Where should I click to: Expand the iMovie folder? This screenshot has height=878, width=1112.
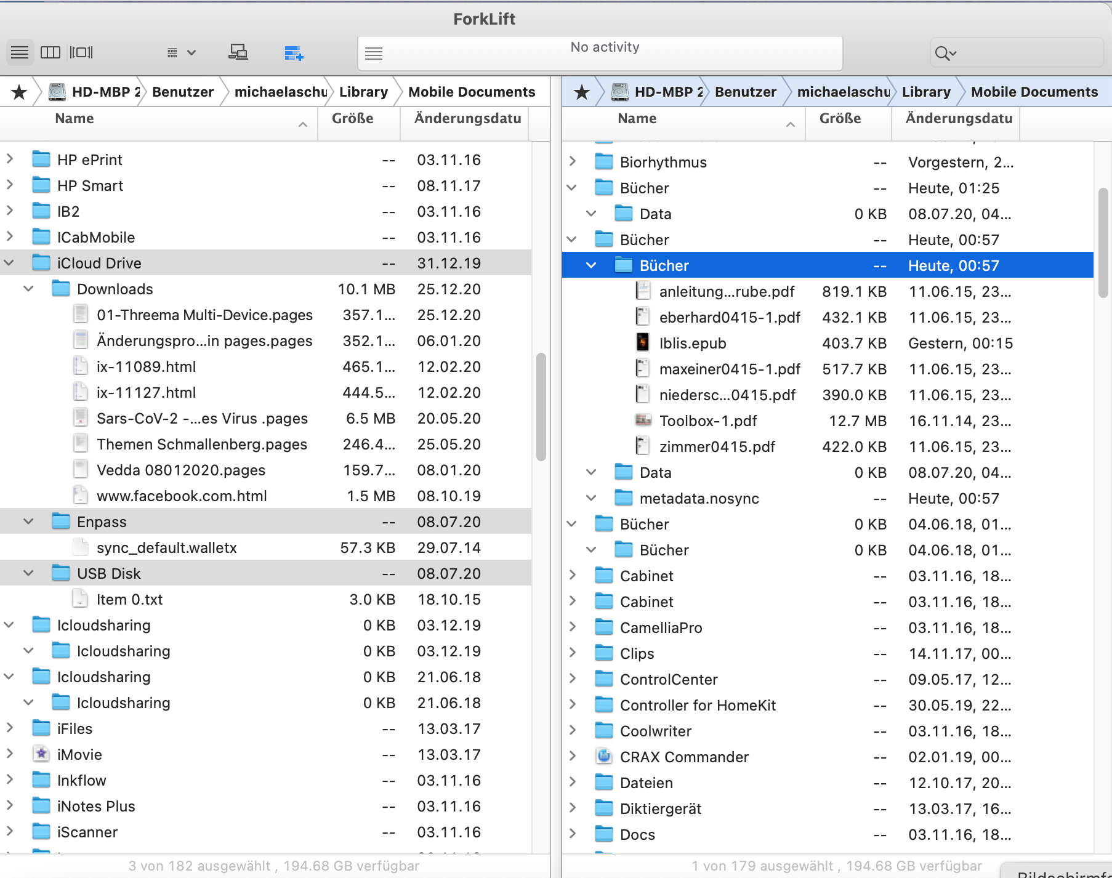pyautogui.click(x=9, y=754)
